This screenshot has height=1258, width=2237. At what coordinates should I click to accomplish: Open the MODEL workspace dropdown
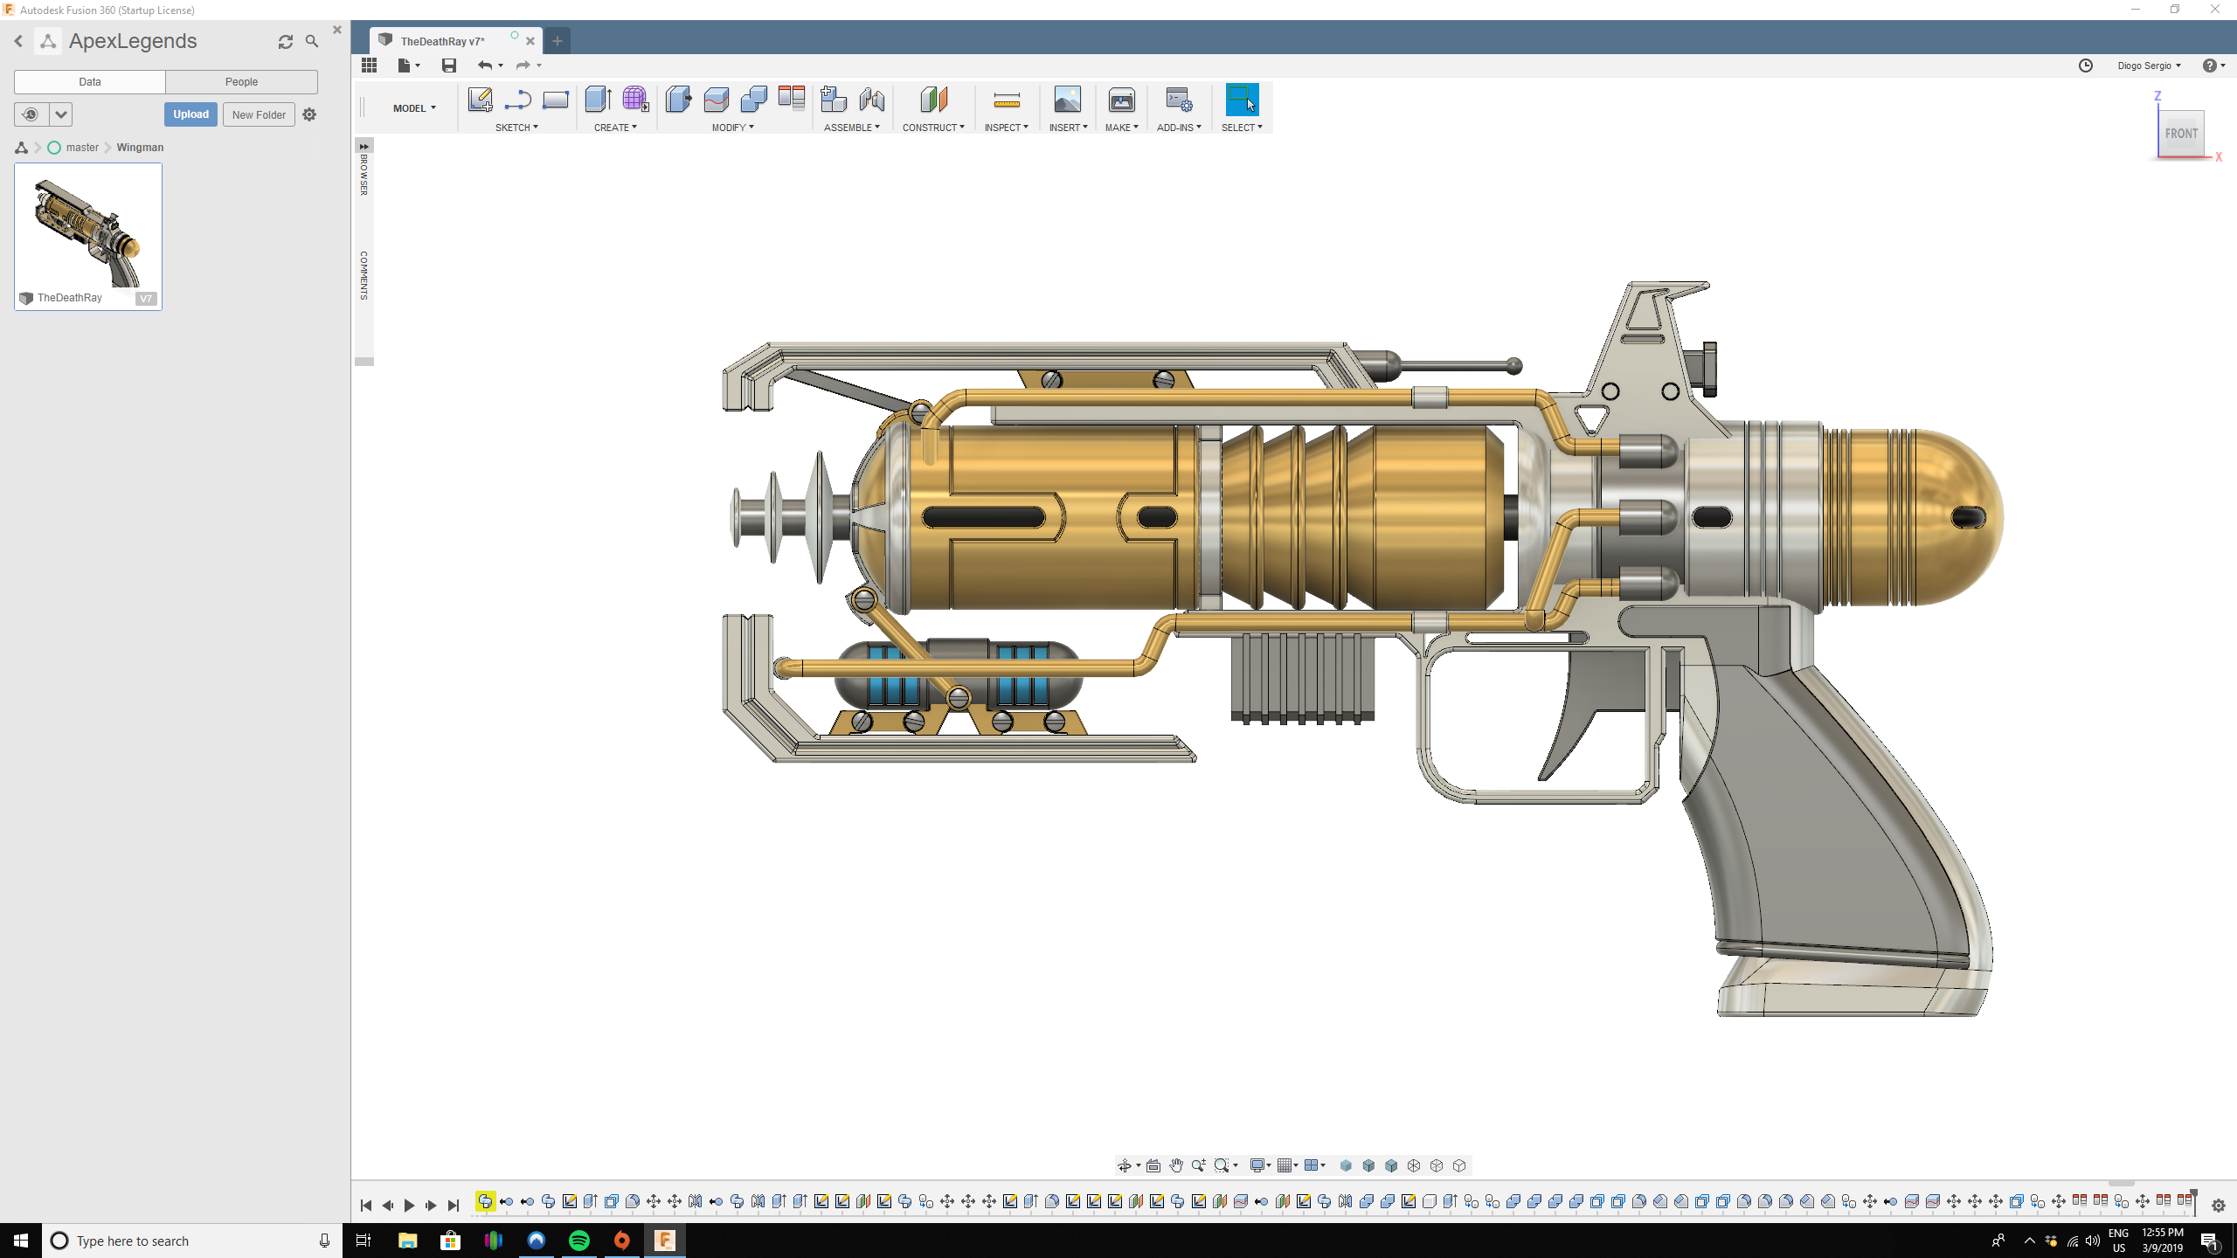click(414, 108)
